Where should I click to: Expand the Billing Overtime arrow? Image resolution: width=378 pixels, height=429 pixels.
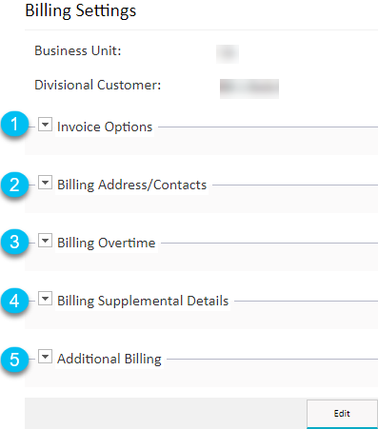pyautogui.click(x=45, y=241)
